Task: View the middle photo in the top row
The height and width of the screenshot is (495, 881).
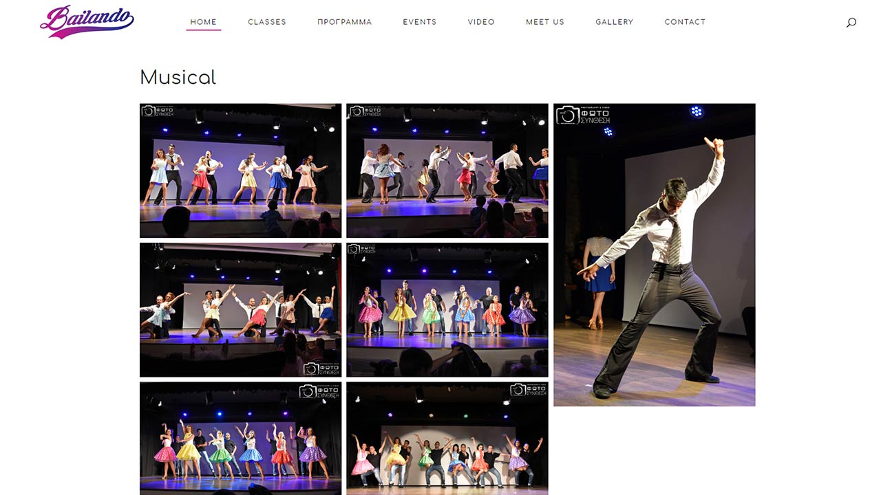Action: (x=447, y=170)
